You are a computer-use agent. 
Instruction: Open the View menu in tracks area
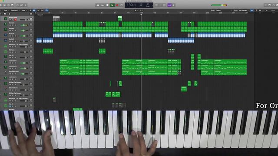tap(23, 10)
